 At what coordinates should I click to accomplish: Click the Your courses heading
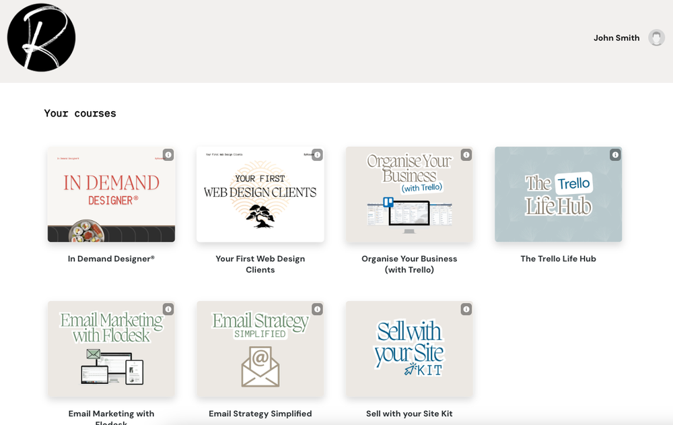[80, 113]
